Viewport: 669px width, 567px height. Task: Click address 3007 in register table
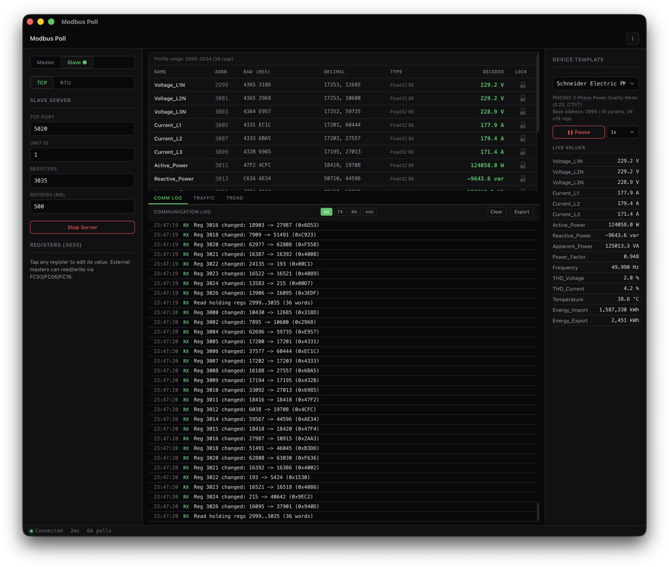221,139
